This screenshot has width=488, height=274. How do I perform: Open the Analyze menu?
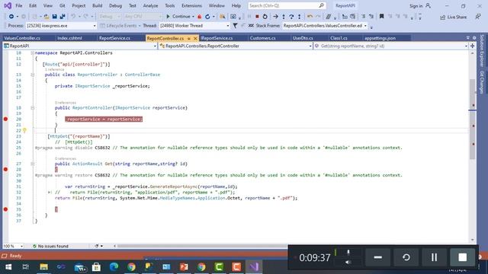point(150,5)
